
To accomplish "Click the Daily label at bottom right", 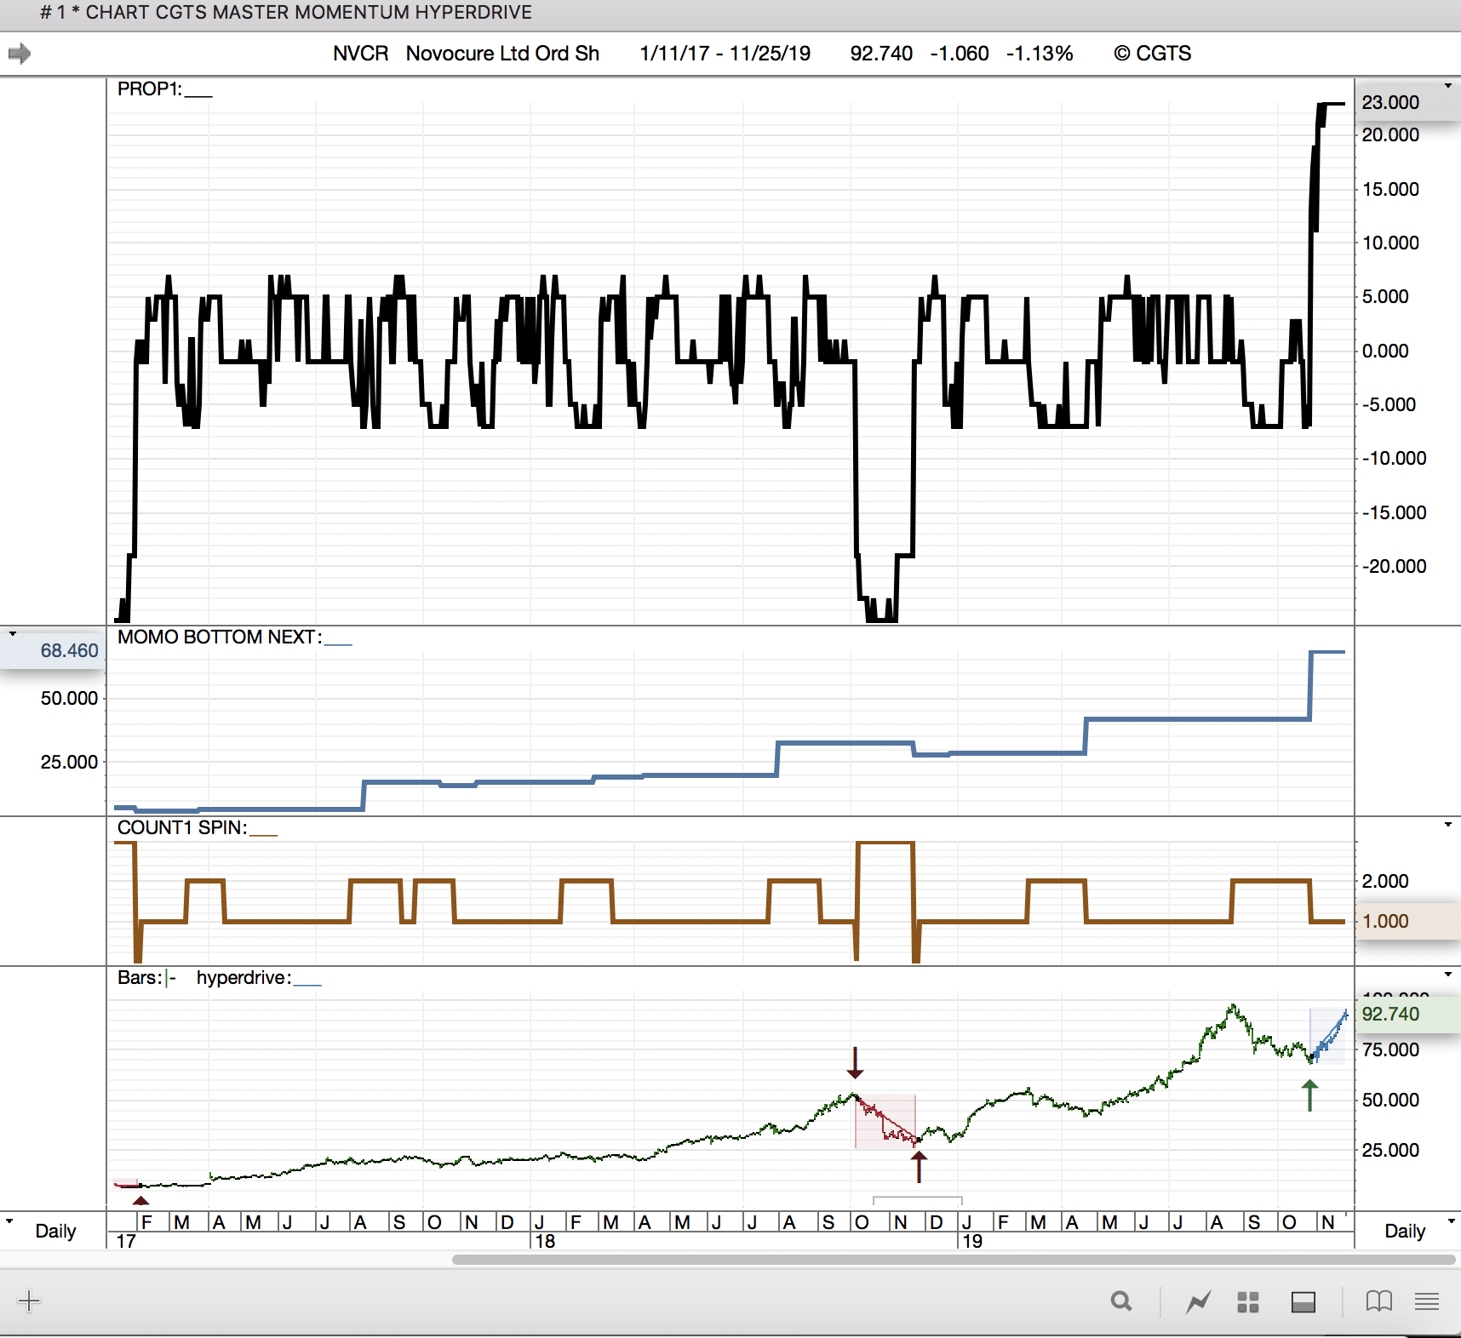I will tap(1405, 1231).
